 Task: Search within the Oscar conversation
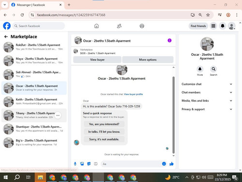(x=213, y=69)
